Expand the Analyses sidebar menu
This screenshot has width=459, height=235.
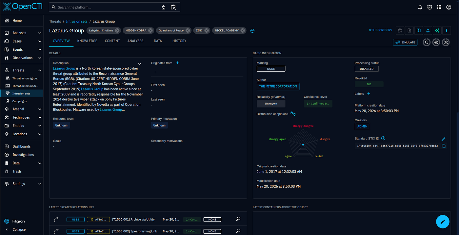[x=40, y=33]
